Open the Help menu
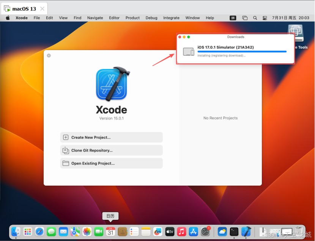Viewport: 315px width, 241px height. pos(210,18)
